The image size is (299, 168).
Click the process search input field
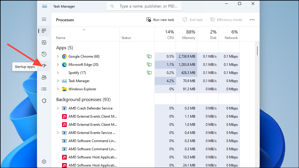[144, 6]
